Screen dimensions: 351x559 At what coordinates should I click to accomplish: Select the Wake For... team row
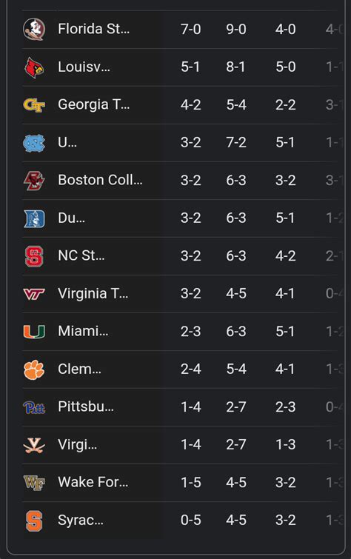click(180, 483)
